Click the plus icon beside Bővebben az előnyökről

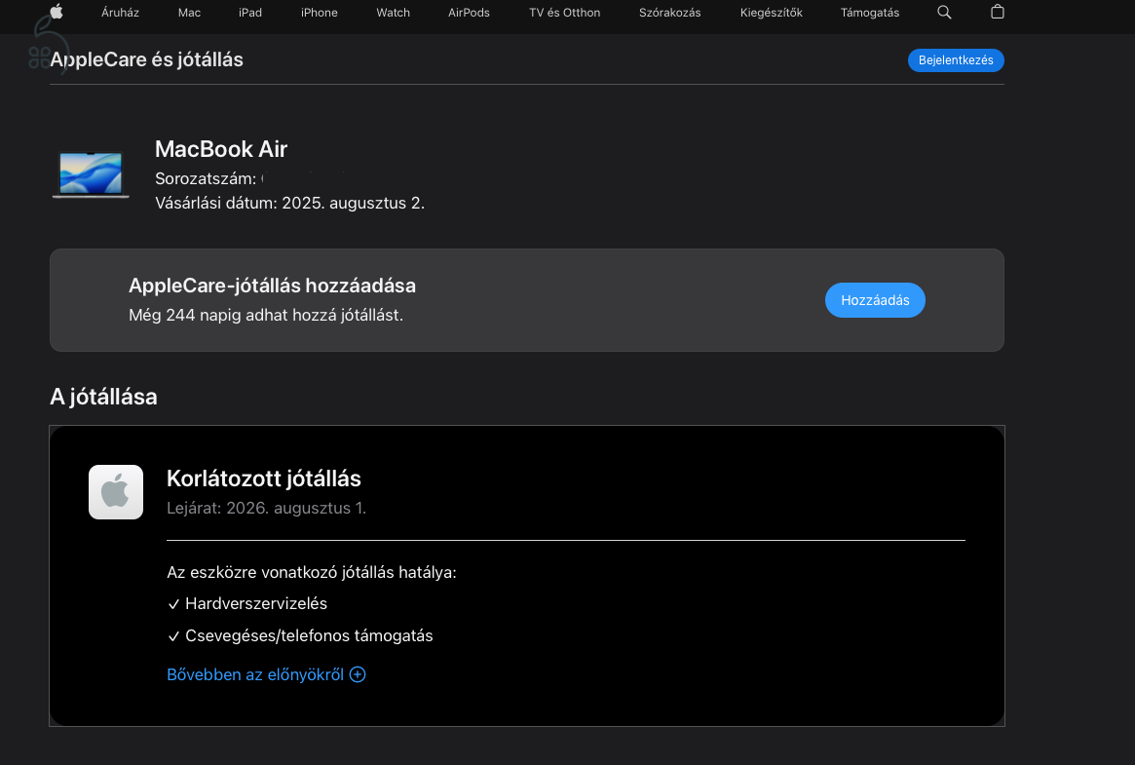click(358, 674)
